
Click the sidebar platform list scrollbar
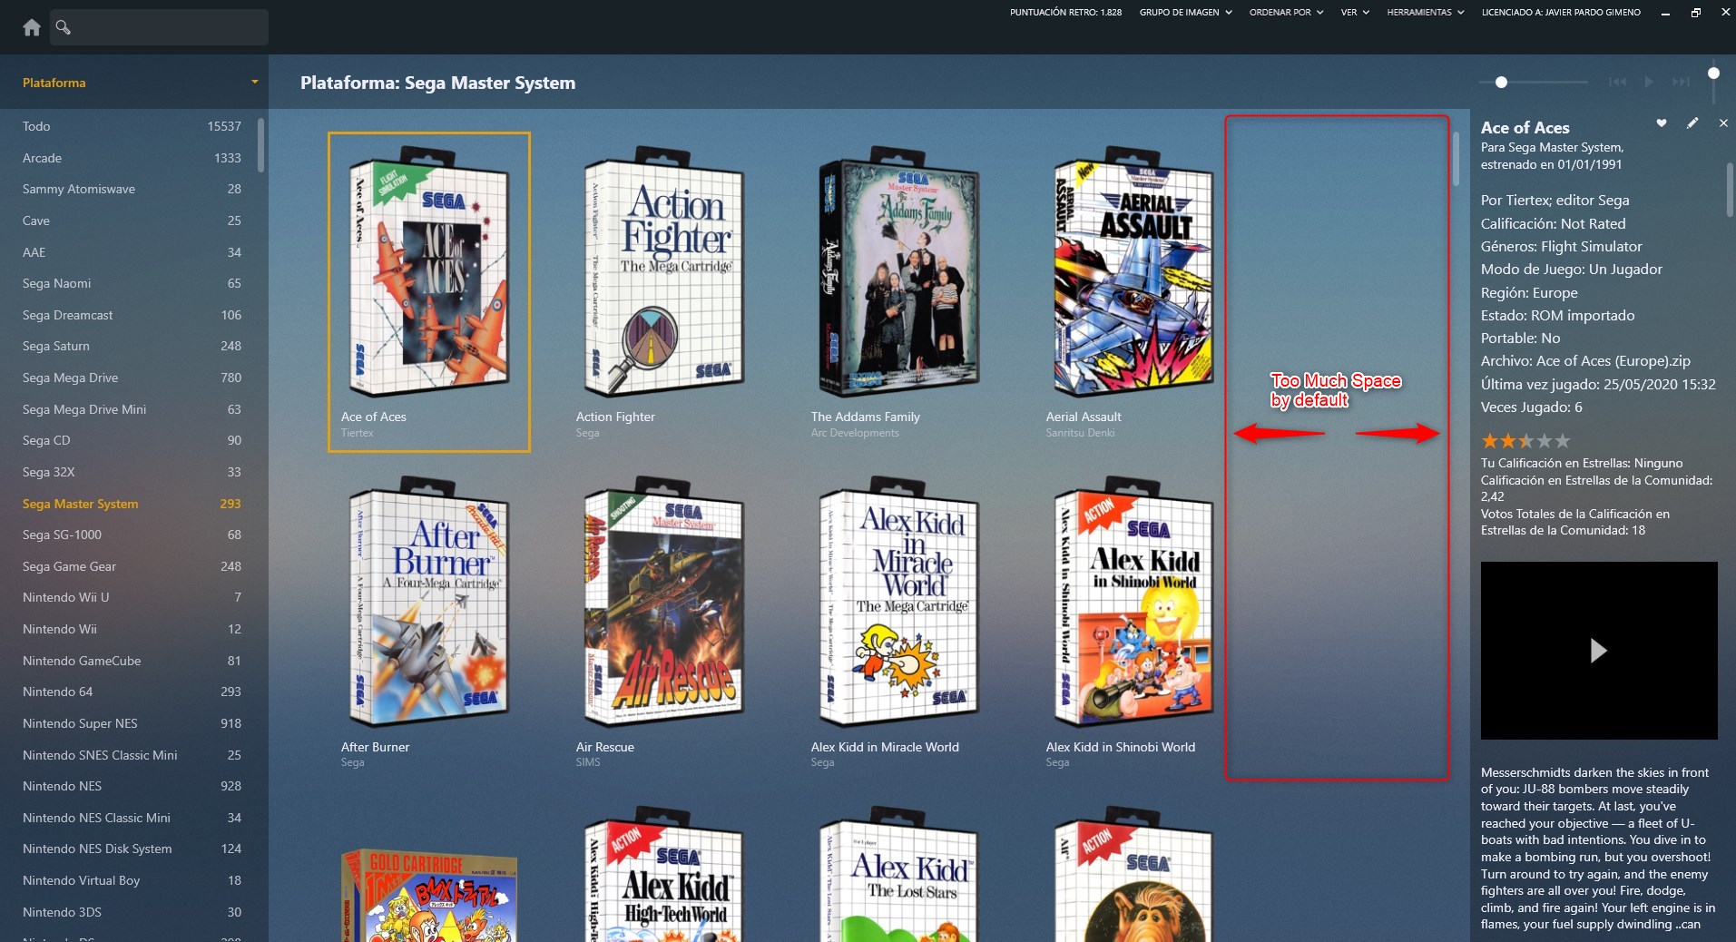(261, 145)
